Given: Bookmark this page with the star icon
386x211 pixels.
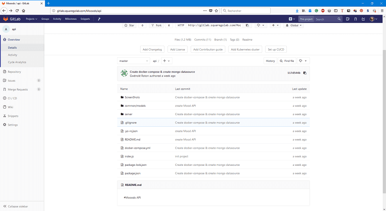Looking at the screenshot, I should (217, 11).
